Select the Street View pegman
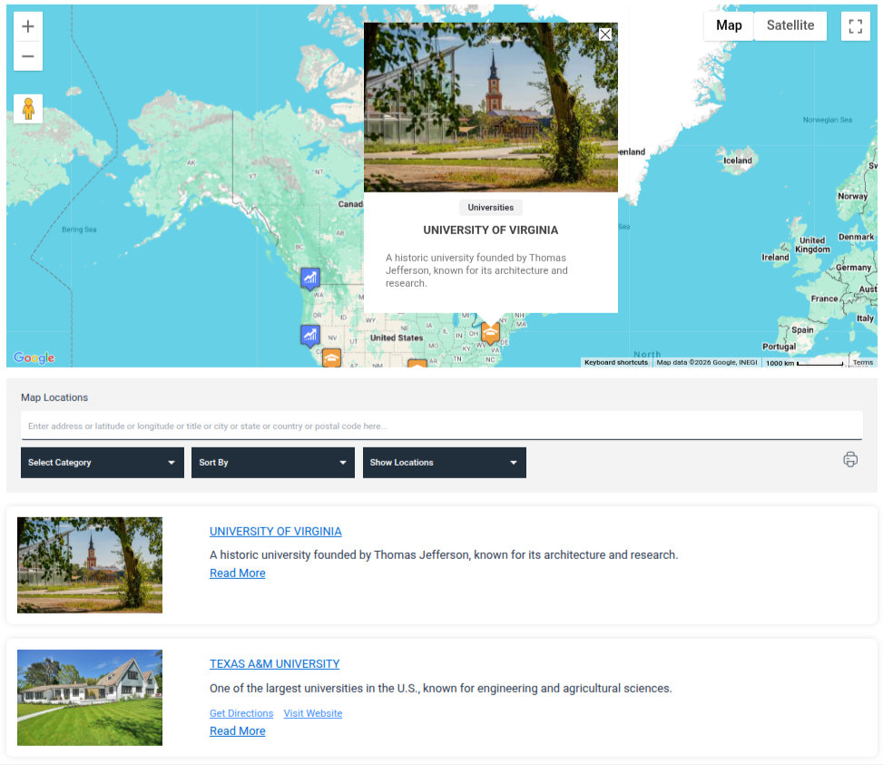 tap(28, 108)
